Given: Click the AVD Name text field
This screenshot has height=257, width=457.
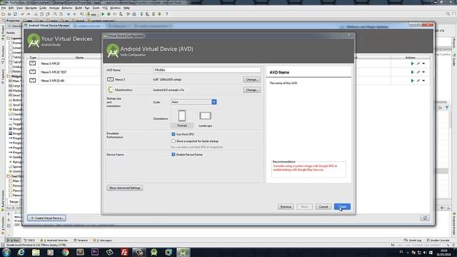Looking at the screenshot, I should (x=207, y=70).
